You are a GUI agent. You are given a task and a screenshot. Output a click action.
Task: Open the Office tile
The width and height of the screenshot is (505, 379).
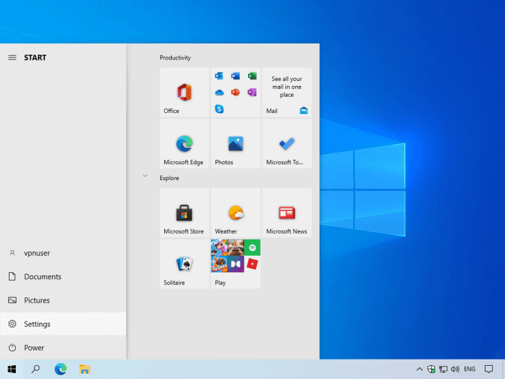pos(184,92)
